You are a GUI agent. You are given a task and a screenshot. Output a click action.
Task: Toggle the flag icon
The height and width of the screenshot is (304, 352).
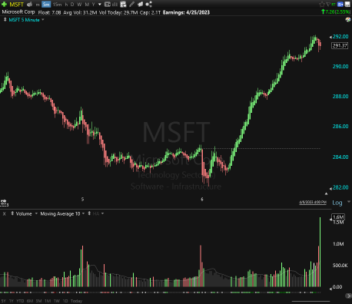tap(328, 4)
